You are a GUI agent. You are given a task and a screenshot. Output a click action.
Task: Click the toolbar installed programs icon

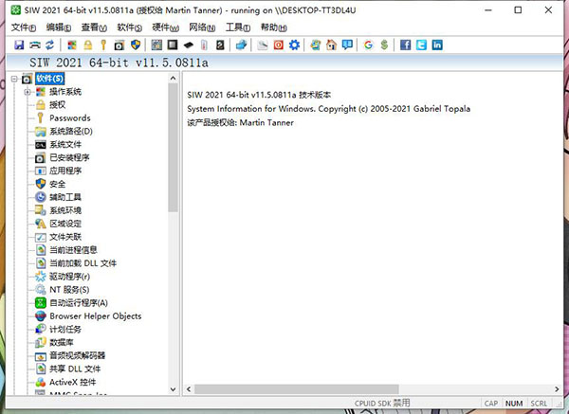pyautogui.click(x=119, y=45)
